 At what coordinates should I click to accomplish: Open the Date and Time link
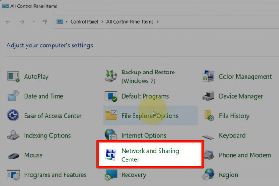(44, 96)
